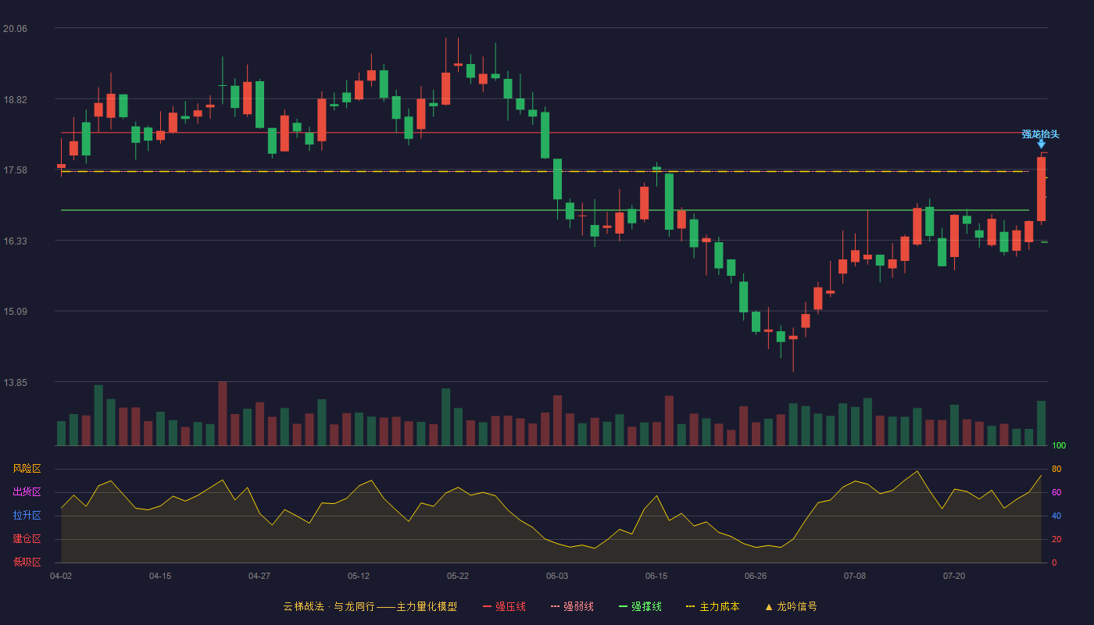This screenshot has width=1094, height=625.
Task: Toggle the 强撑线 legend entry
Action: click(640, 606)
